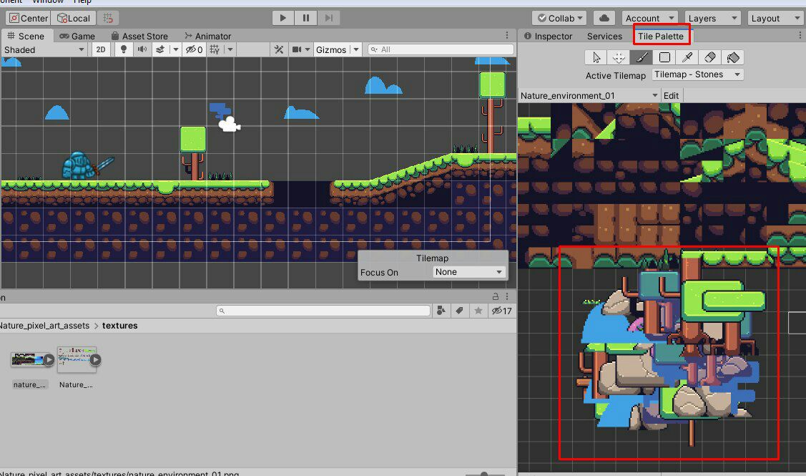Screen dimensions: 806x476
Task: Pause the game playback
Action: click(x=306, y=18)
